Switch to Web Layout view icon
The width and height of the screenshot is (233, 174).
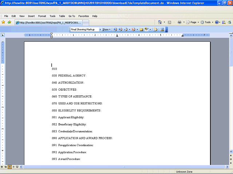coord(6,167)
